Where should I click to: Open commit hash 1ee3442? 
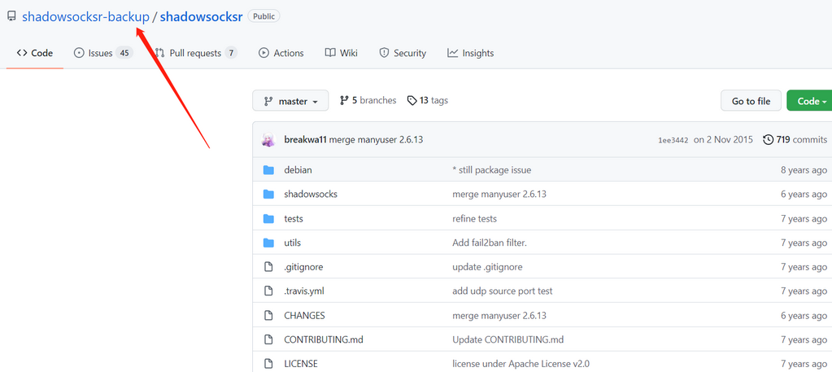pyautogui.click(x=673, y=140)
